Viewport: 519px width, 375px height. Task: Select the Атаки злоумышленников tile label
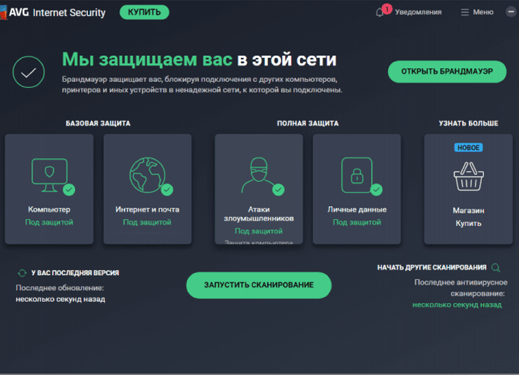[x=259, y=213]
